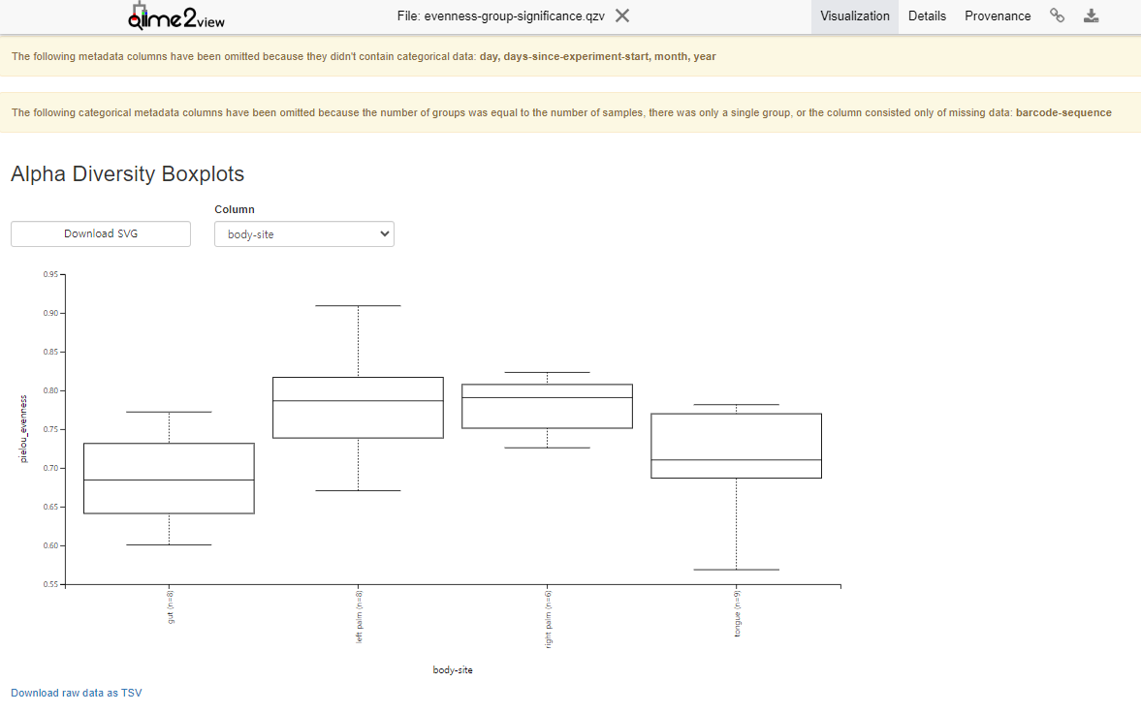Image resolution: width=1141 pixels, height=713 pixels.
Task: Go to the Provenance tab
Action: point(998,16)
